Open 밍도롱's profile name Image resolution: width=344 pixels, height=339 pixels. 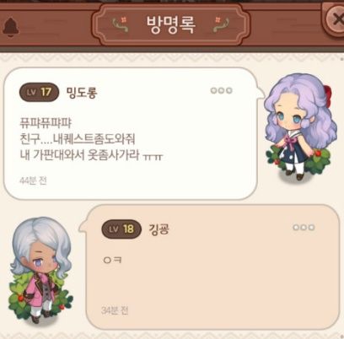[x=82, y=92]
